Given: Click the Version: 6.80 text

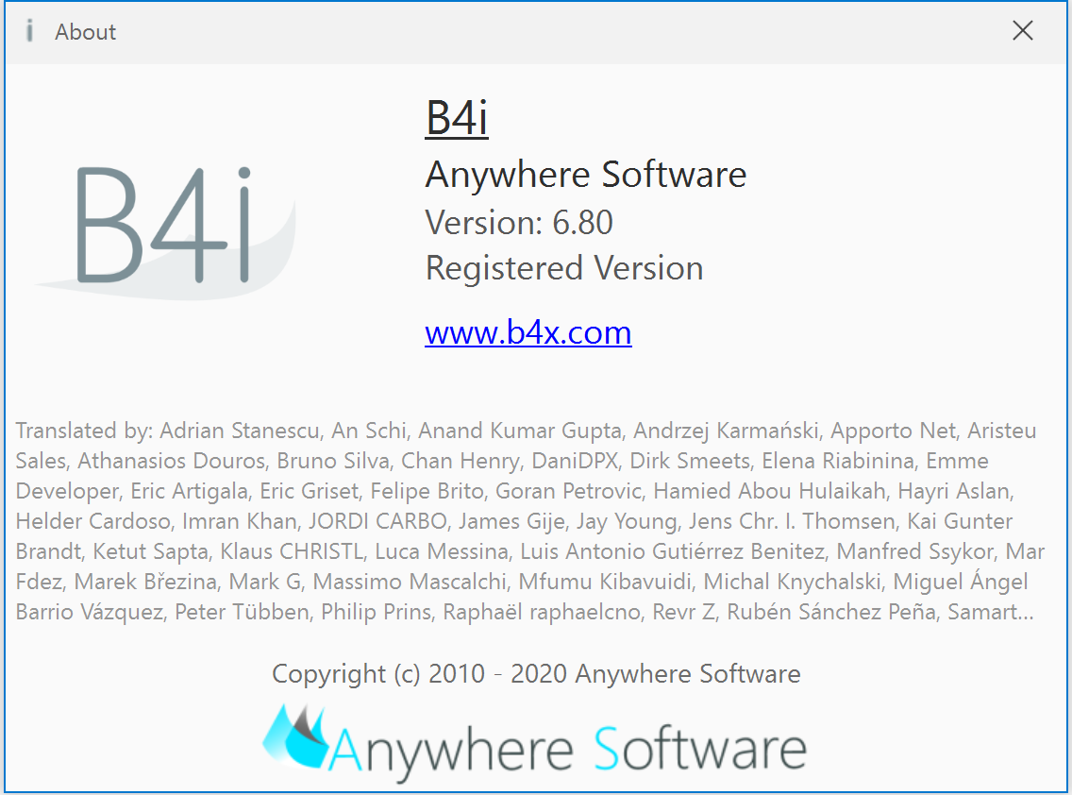Looking at the screenshot, I should (x=519, y=222).
